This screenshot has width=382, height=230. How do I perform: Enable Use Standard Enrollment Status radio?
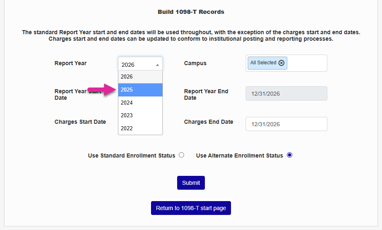pos(182,155)
